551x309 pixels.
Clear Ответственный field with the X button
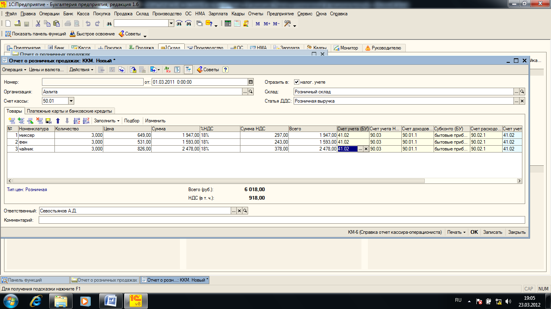(x=239, y=211)
